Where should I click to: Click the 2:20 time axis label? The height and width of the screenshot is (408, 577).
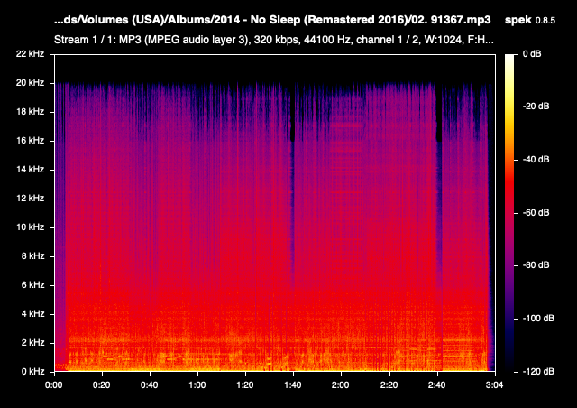pyautogui.click(x=389, y=385)
